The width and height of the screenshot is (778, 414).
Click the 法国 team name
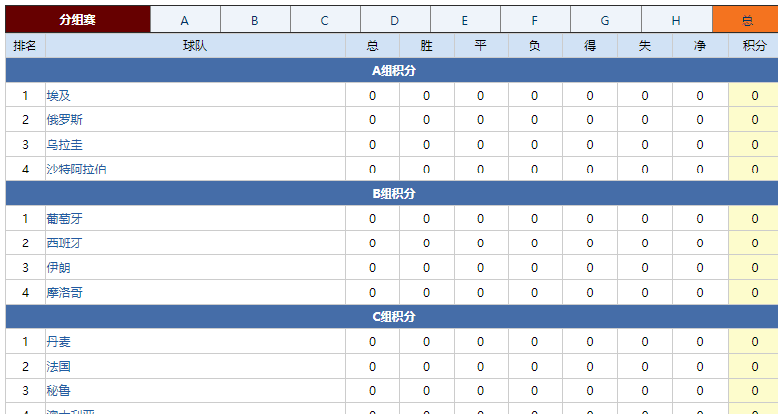[59, 367]
